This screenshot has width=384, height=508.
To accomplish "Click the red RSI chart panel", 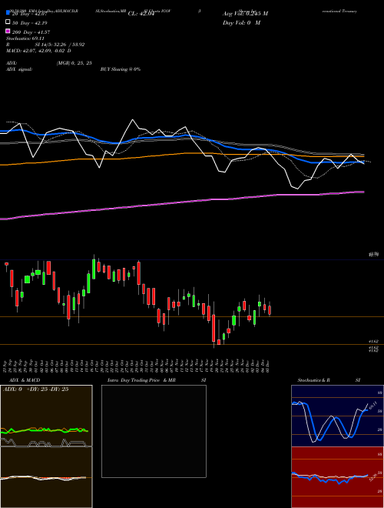I will pos(337,477).
